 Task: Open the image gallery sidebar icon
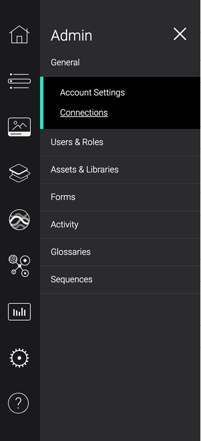[20, 127]
